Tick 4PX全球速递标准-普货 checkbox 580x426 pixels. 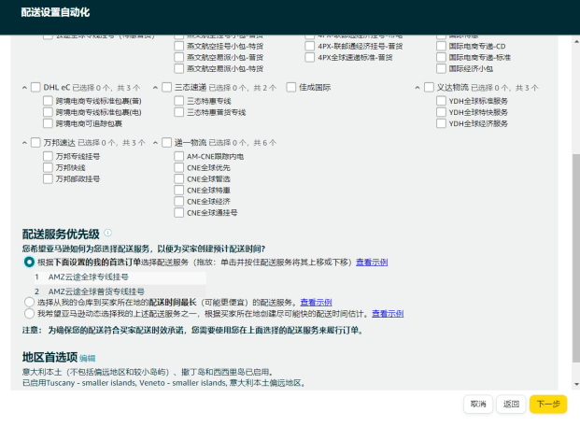tap(310, 57)
